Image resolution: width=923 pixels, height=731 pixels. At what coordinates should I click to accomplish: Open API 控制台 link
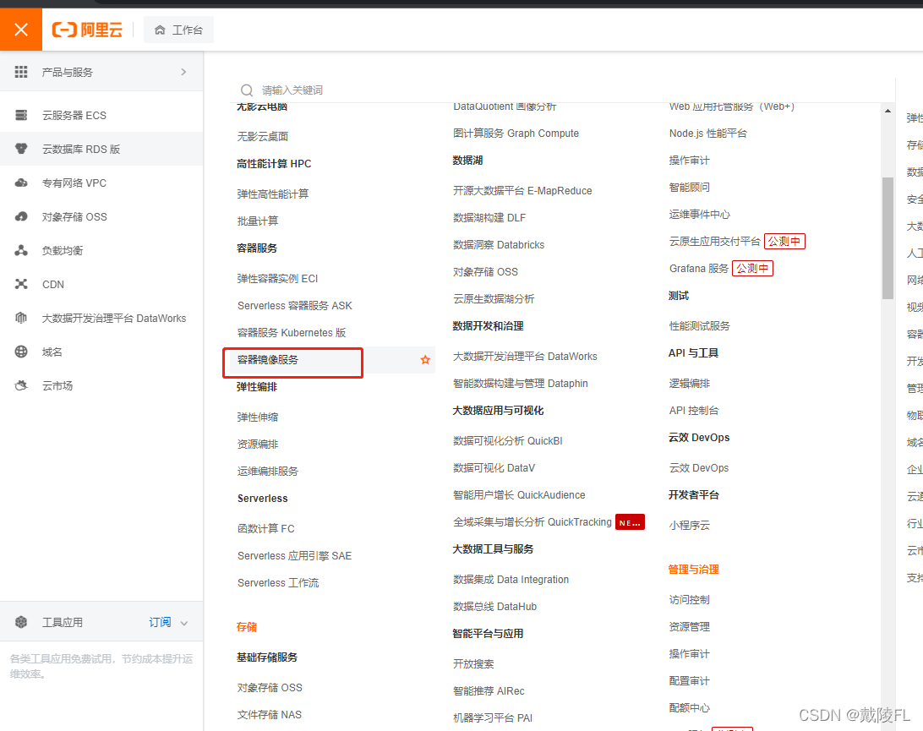coord(694,410)
